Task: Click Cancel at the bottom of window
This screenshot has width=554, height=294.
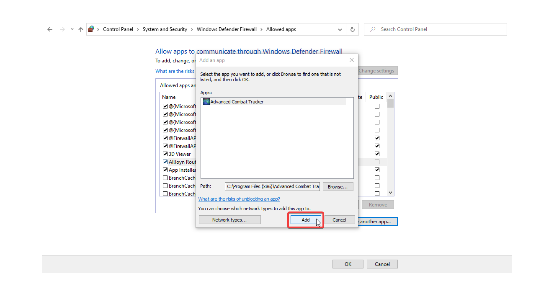Action: point(382,264)
